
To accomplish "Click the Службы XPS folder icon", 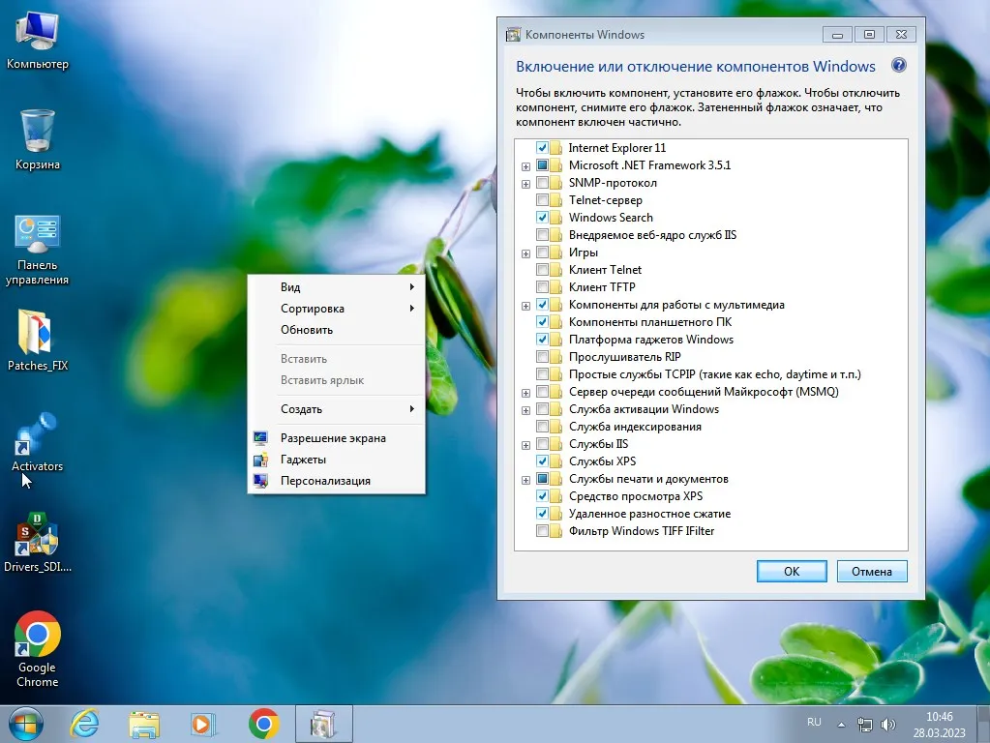I will (x=556, y=461).
